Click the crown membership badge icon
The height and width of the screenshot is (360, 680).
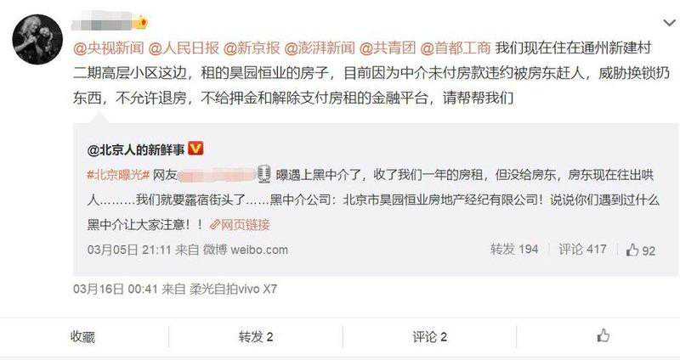tap(141, 22)
